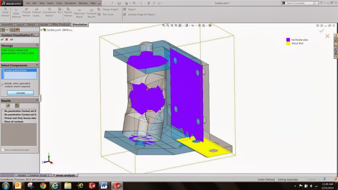Collapse the Select Components section

37,65
